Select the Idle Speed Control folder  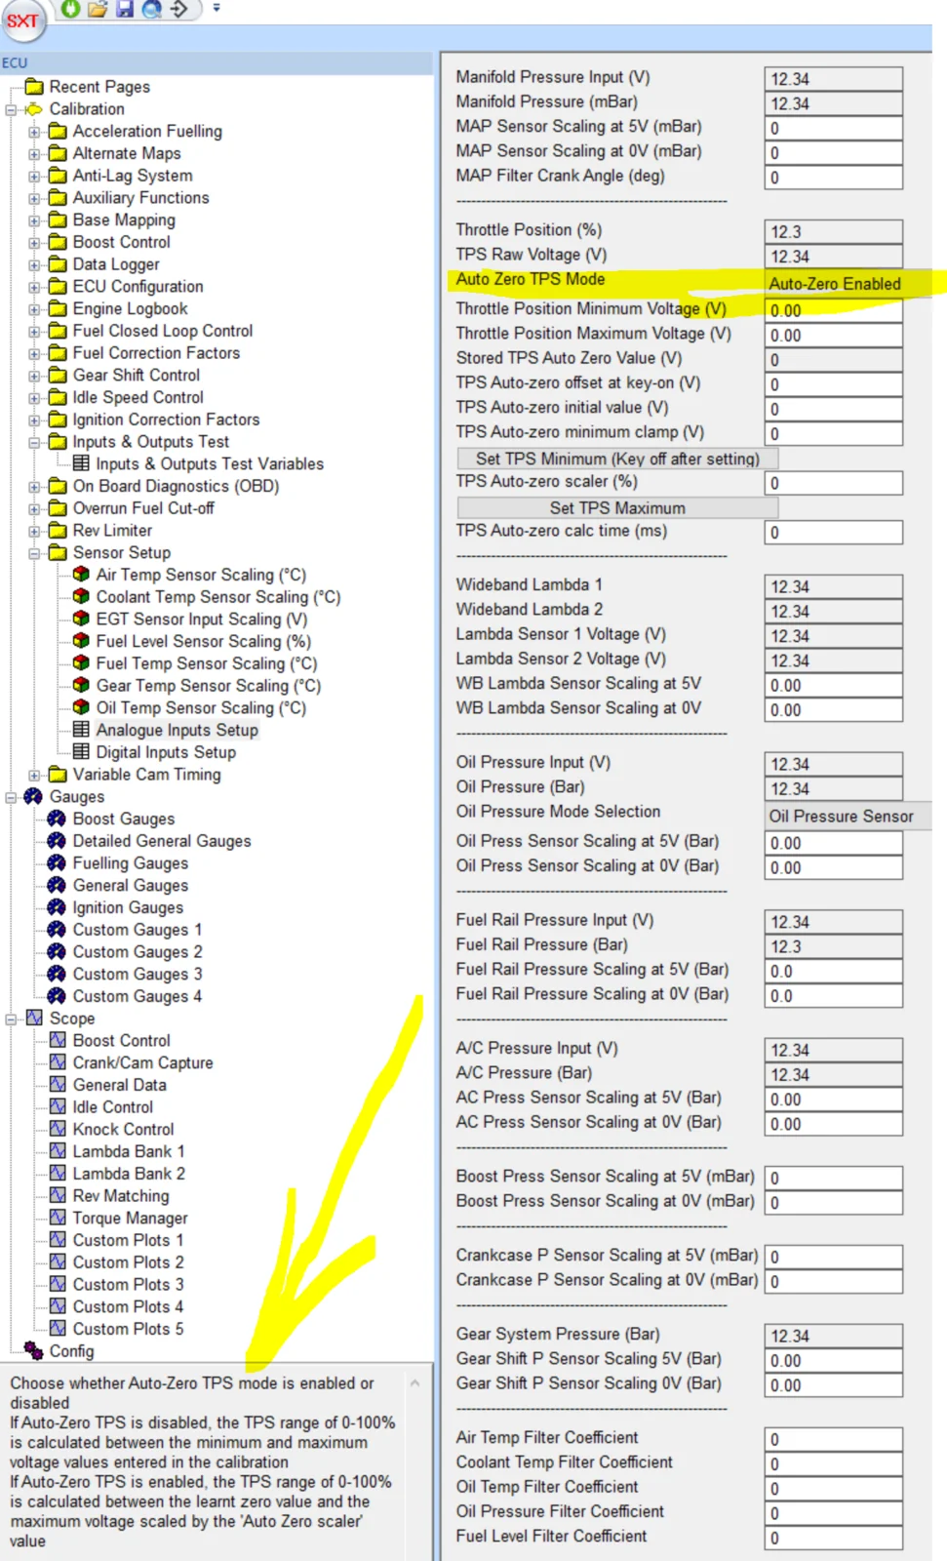[x=138, y=398]
